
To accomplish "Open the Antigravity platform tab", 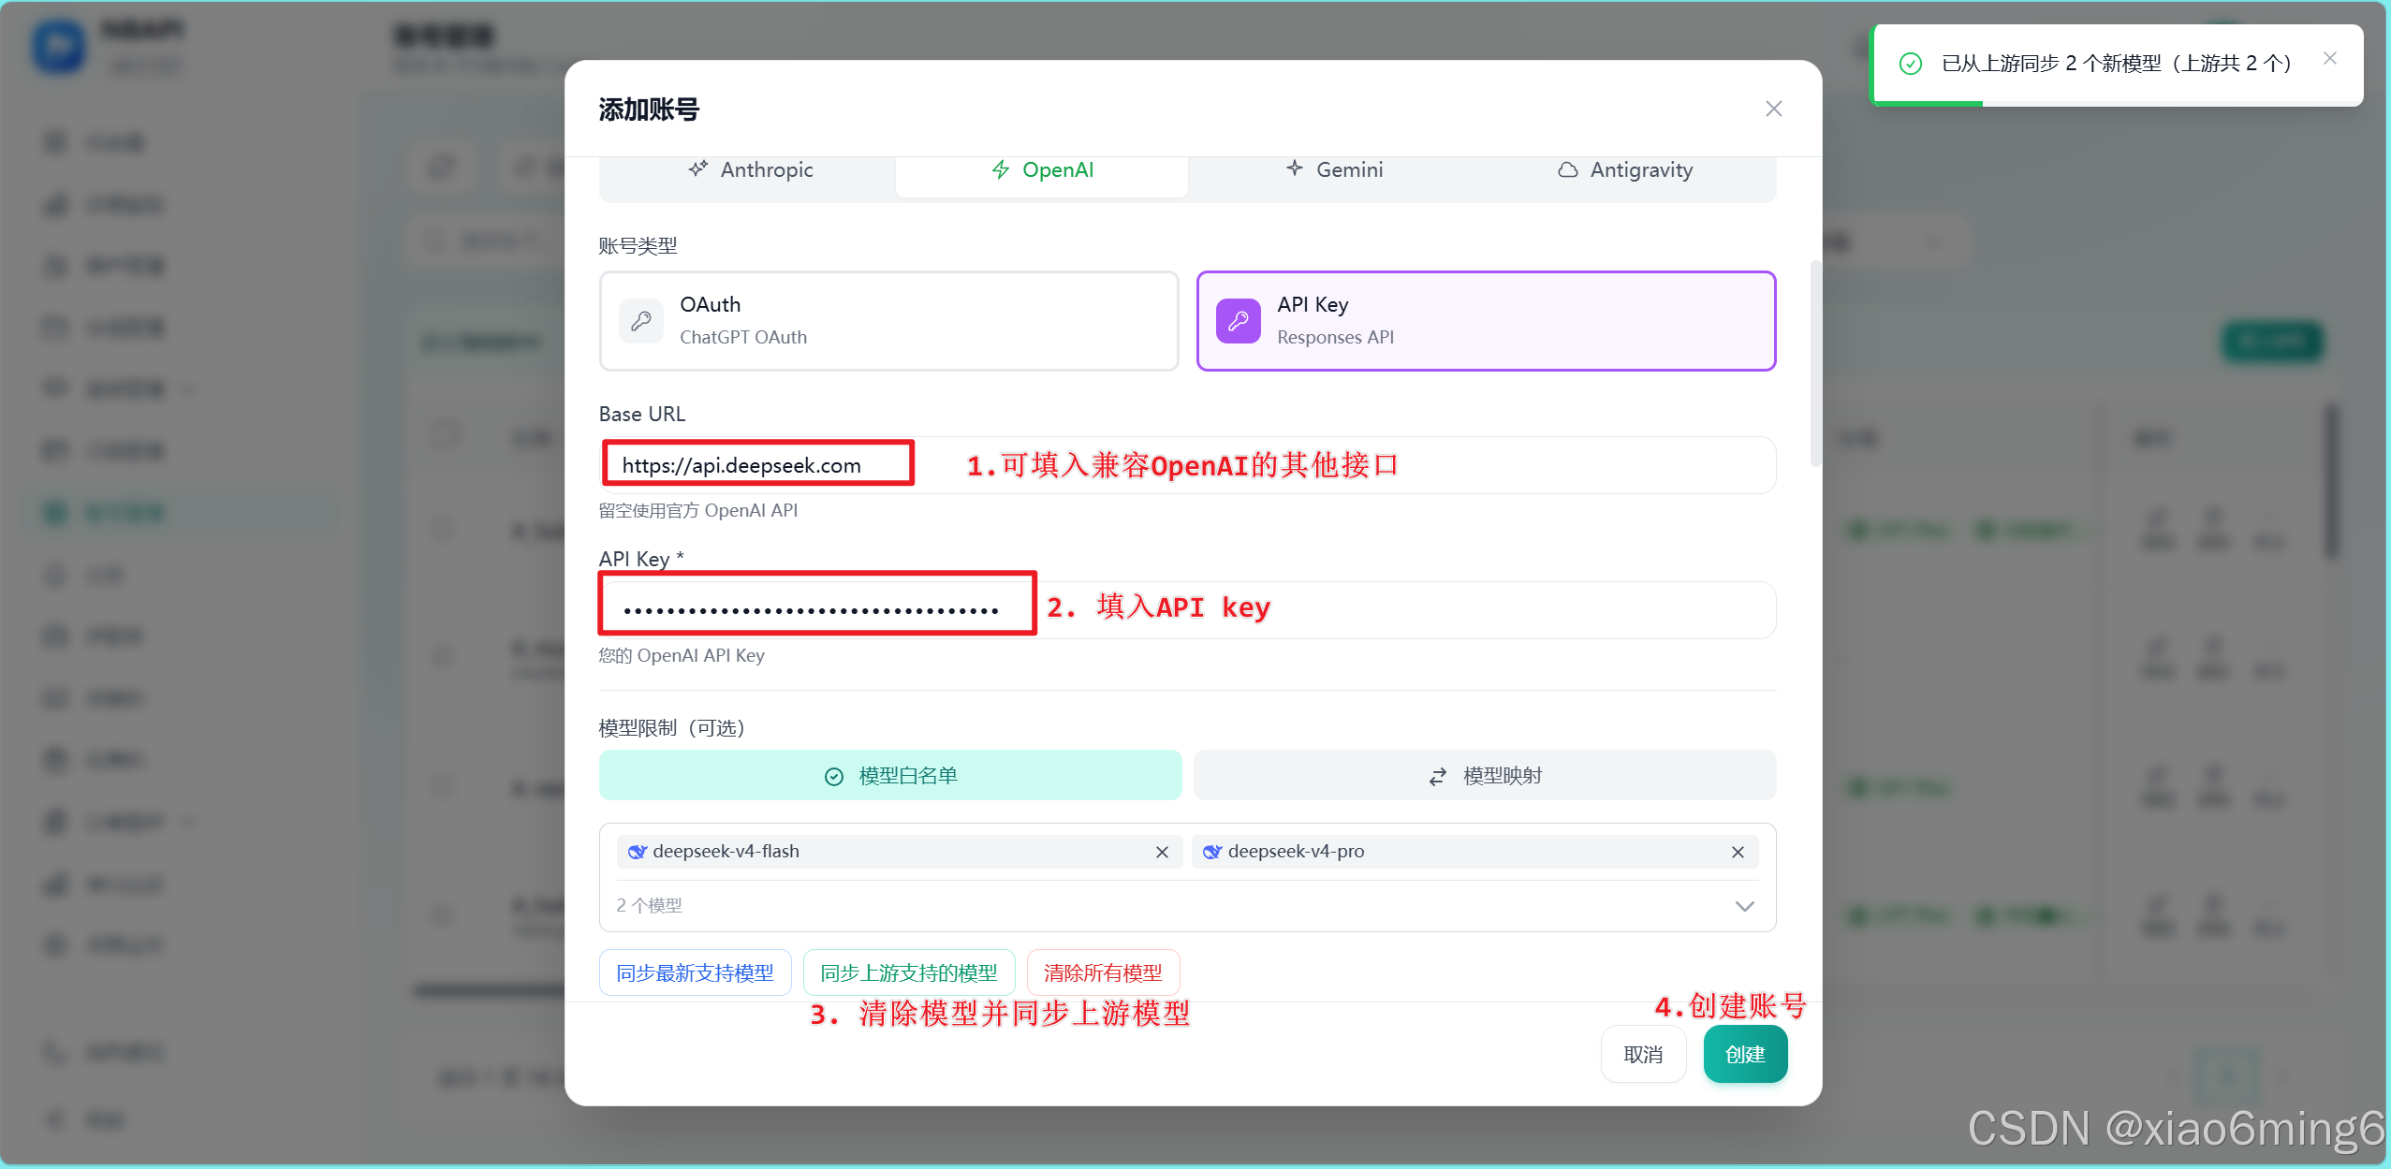I will tap(1625, 169).
